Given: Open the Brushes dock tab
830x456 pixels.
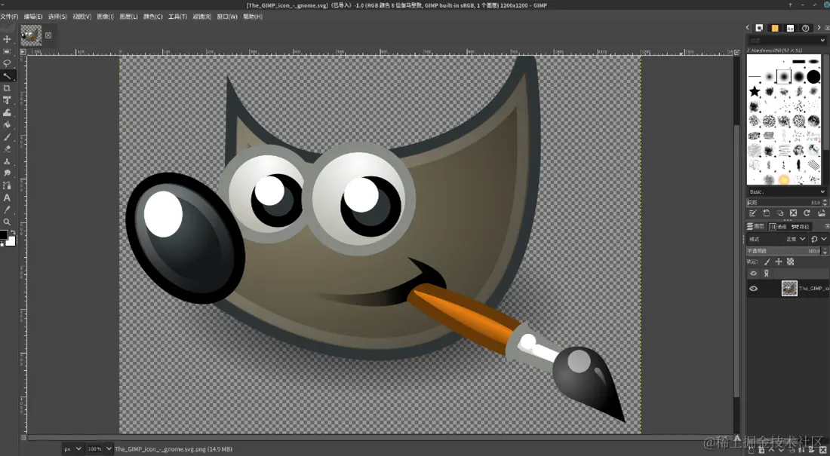Looking at the screenshot, I should tap(759, 28).
